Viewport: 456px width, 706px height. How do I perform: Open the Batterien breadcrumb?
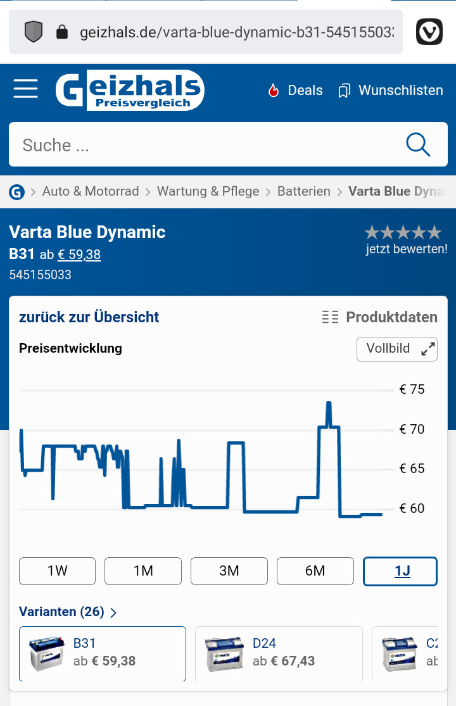tap(304, 191)
